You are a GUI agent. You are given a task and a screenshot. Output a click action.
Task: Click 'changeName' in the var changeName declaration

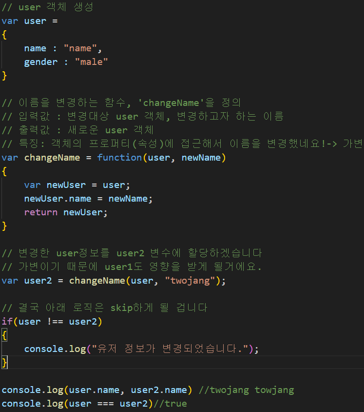point(52,157)
